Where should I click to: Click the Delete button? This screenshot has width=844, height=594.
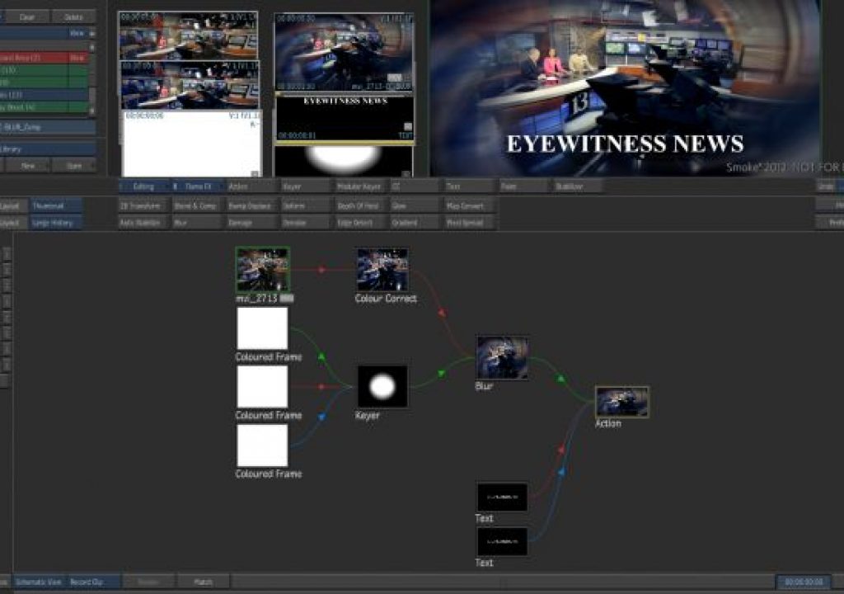point(73,16)
